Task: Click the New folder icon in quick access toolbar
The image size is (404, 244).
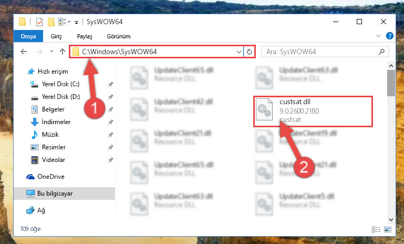Action: [x=51, y=22]
